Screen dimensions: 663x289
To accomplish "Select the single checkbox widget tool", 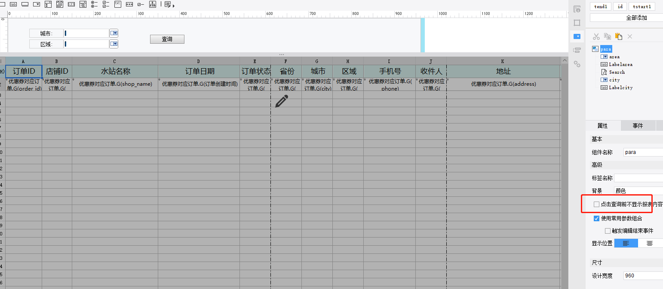I will (141, 4).
